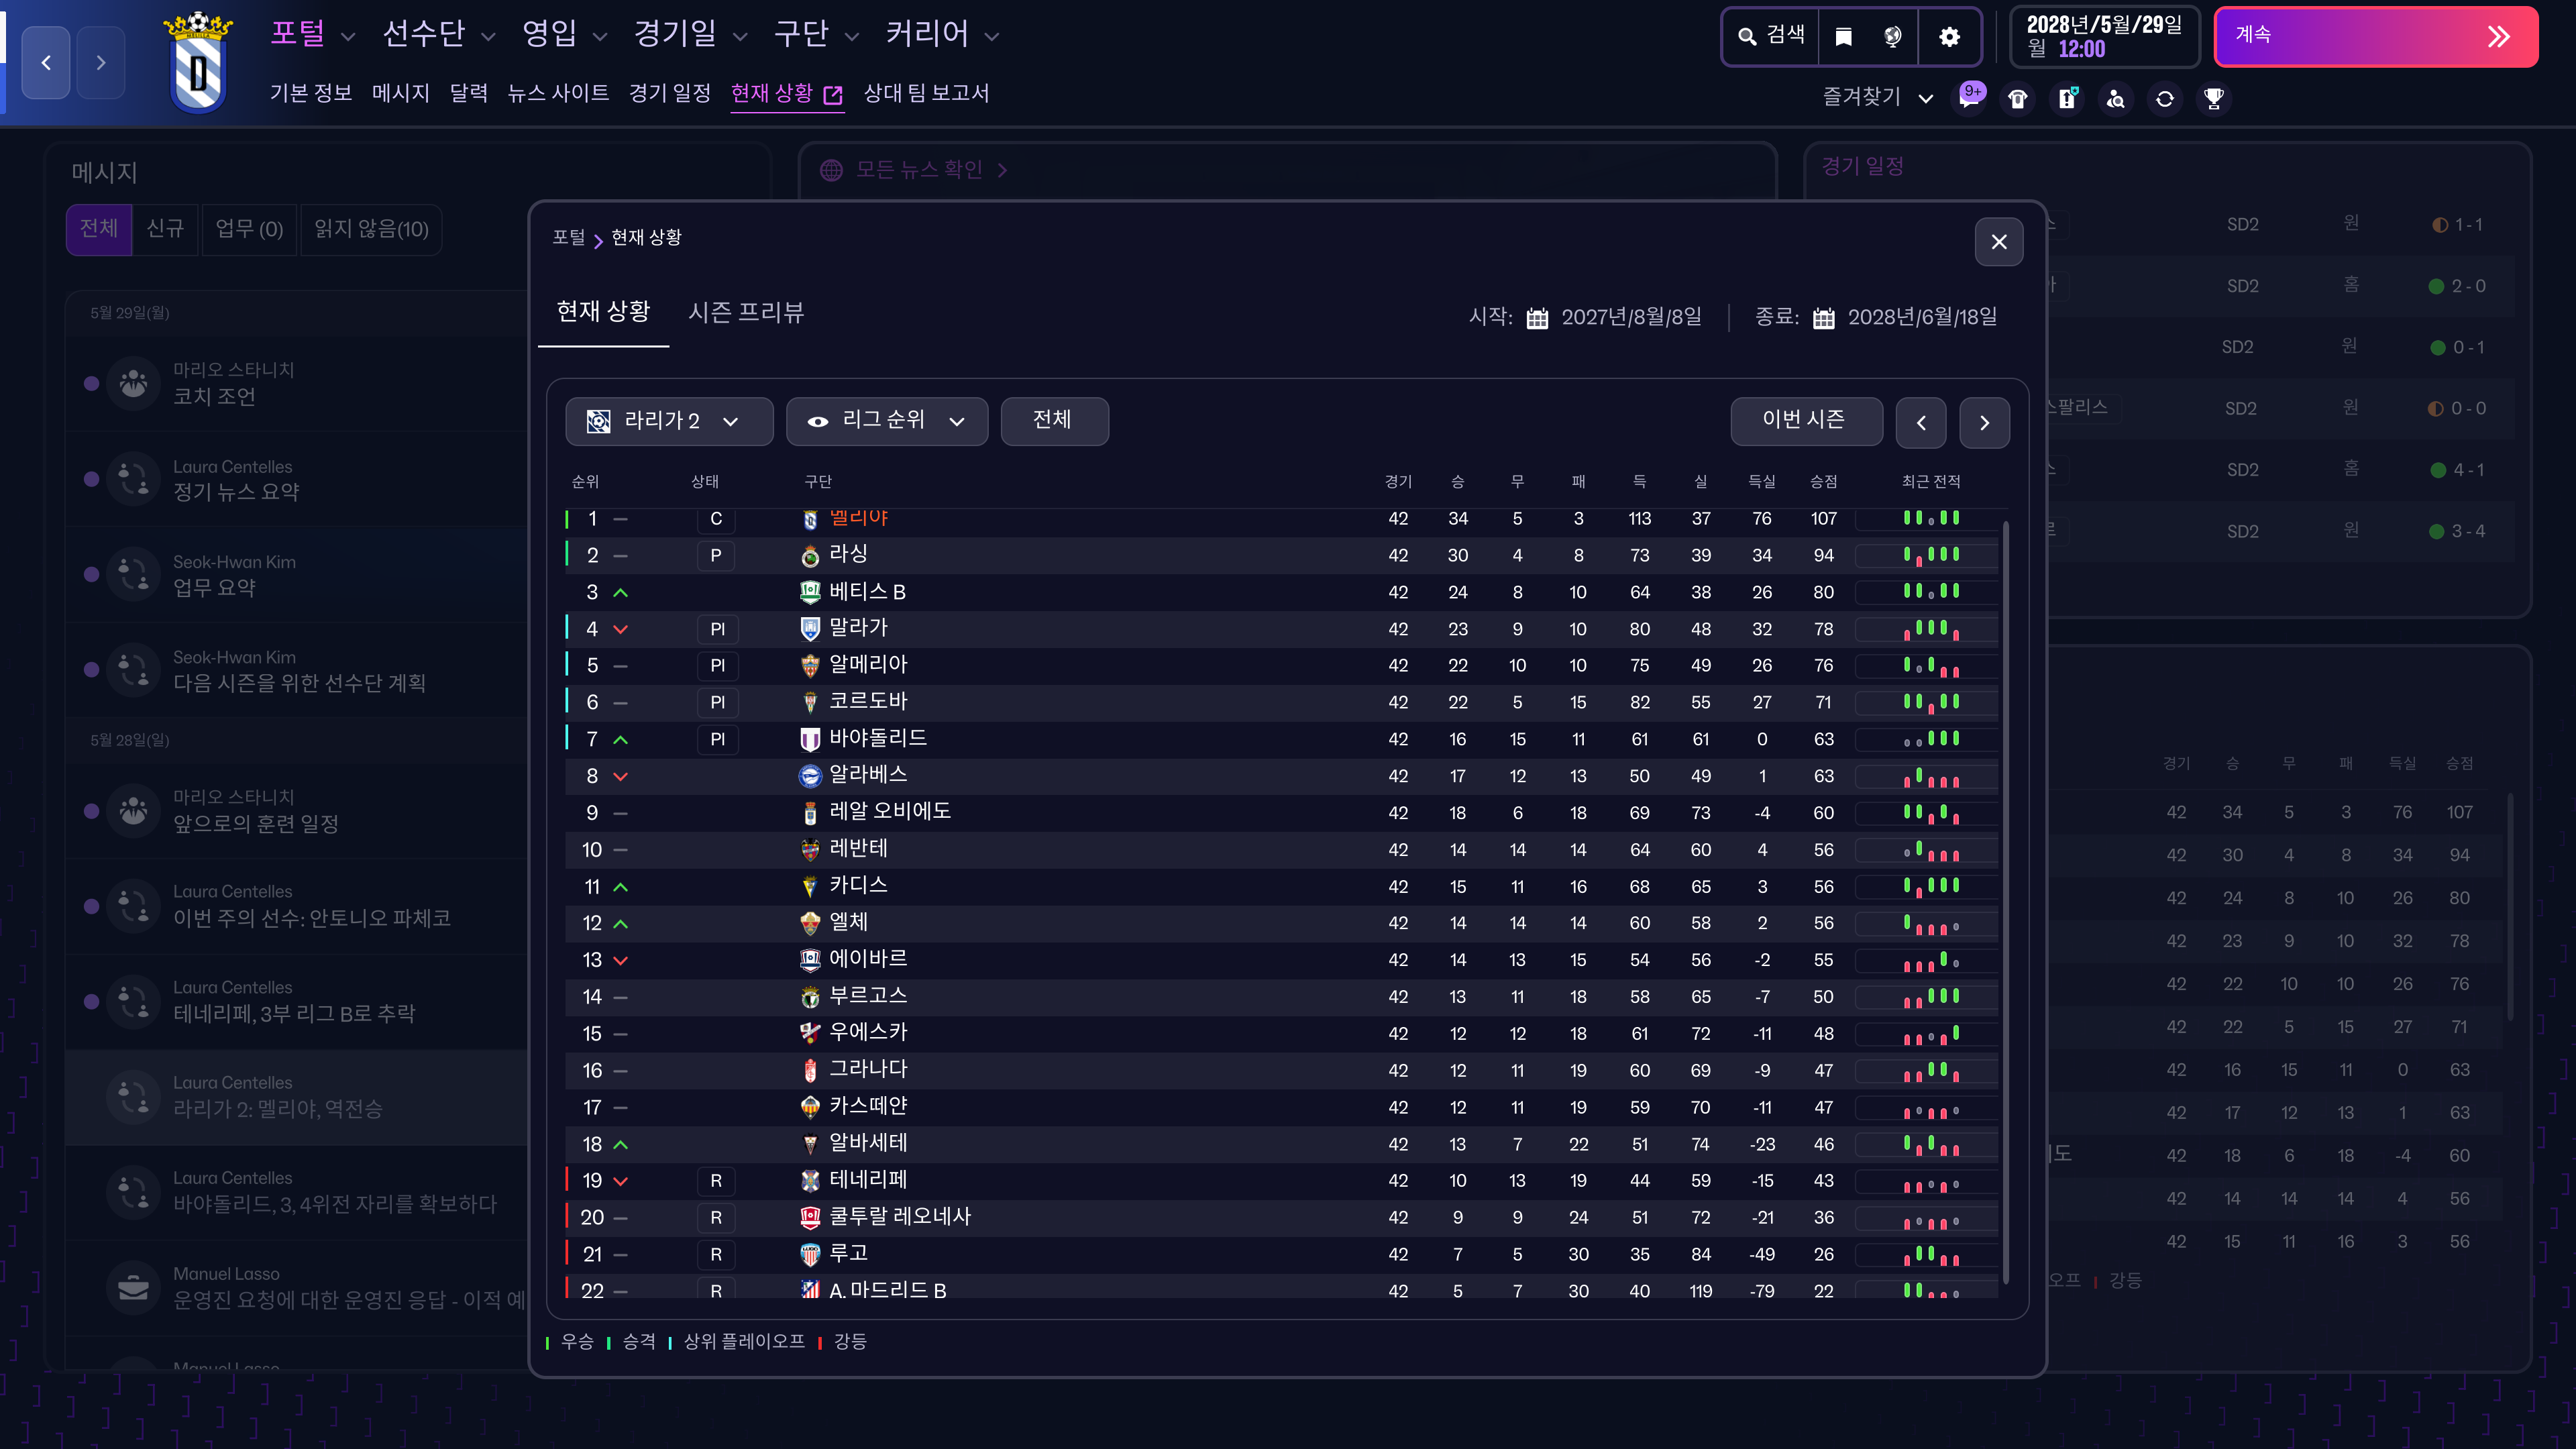Toggle the 전체 filter button in table
Viewport: 2576px width, 1449px height.
tap(1053, 420)
